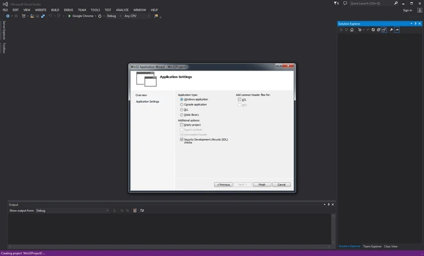
Task: Toggle Preview Selected Items in Solution Explorer
Action: tap(396, 29)
